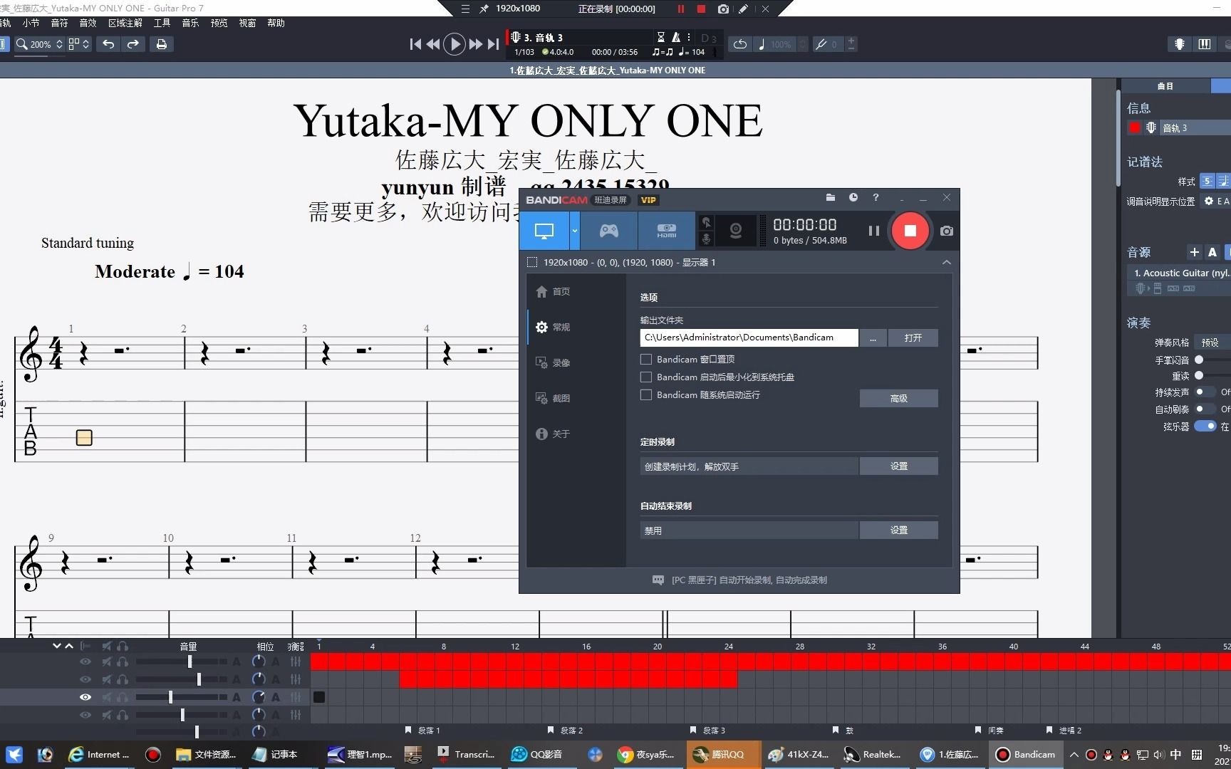This screenshot has height=769, width=1231.
Task: Undo last action in Guitar Pro toolbar
Action: 108,44
